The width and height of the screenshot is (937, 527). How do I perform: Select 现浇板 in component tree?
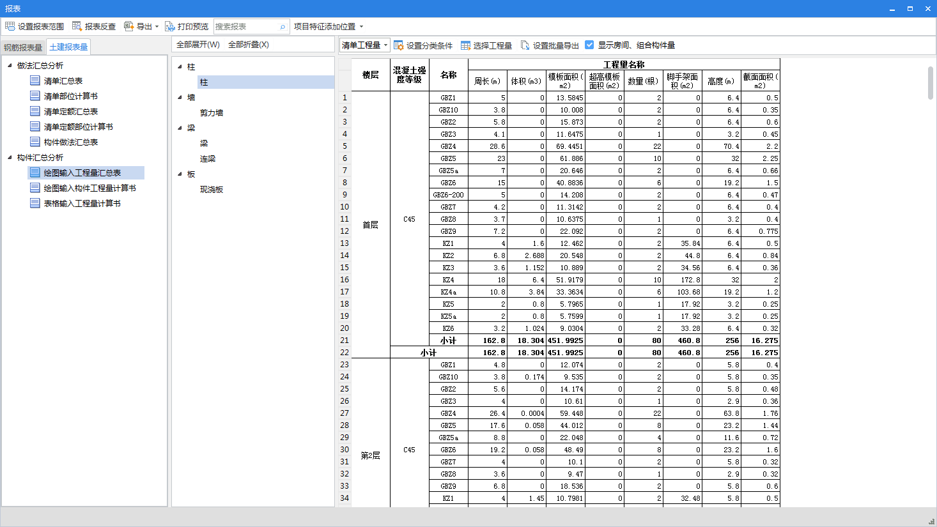tap(212, 189)
